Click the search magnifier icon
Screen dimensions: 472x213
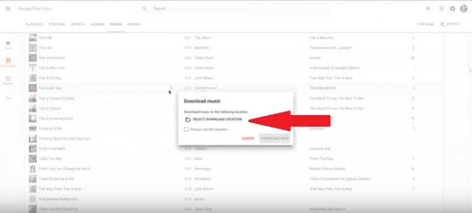(x=145, y=9)
